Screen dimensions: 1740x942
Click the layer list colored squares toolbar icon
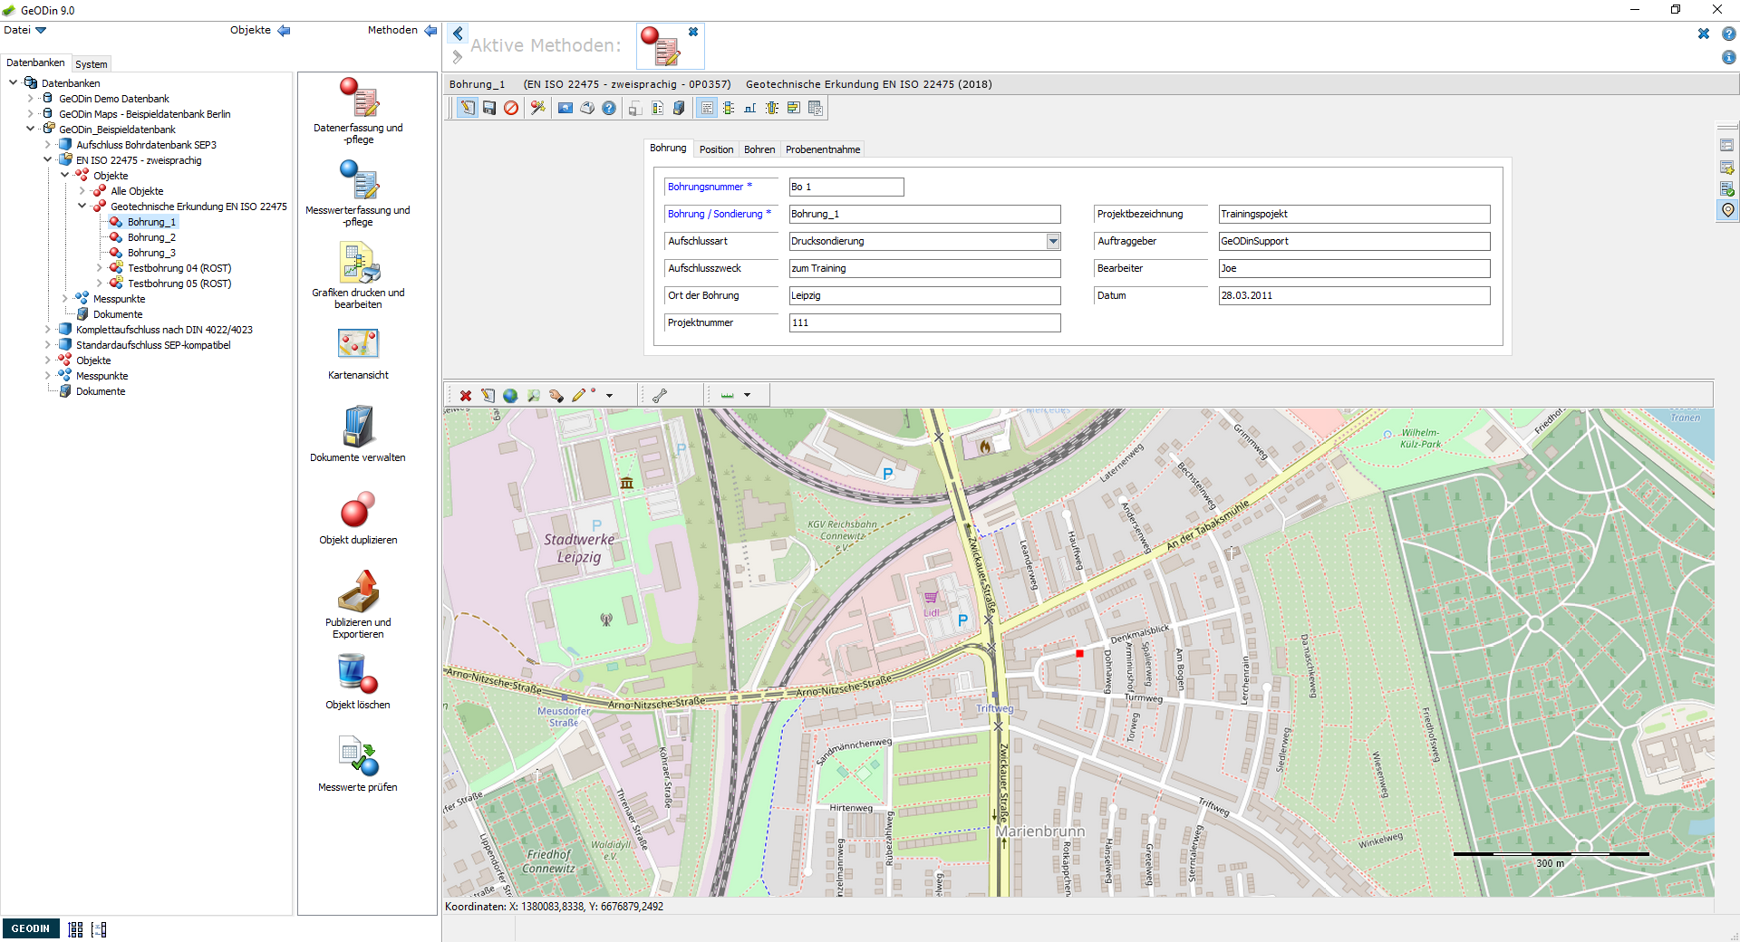[x=729, y=108]
